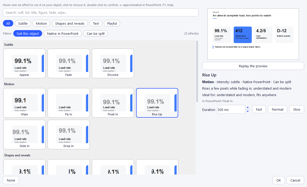Click the 25 effect(s) count text
The height and width of the screenshot is (187, 307).
tap(191, 34)
